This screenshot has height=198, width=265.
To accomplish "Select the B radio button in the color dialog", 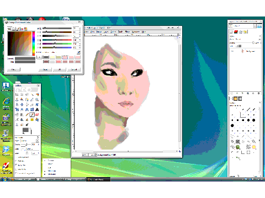I will (x=38, y=48).
